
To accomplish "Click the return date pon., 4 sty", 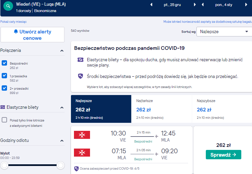I will point(224,5).
